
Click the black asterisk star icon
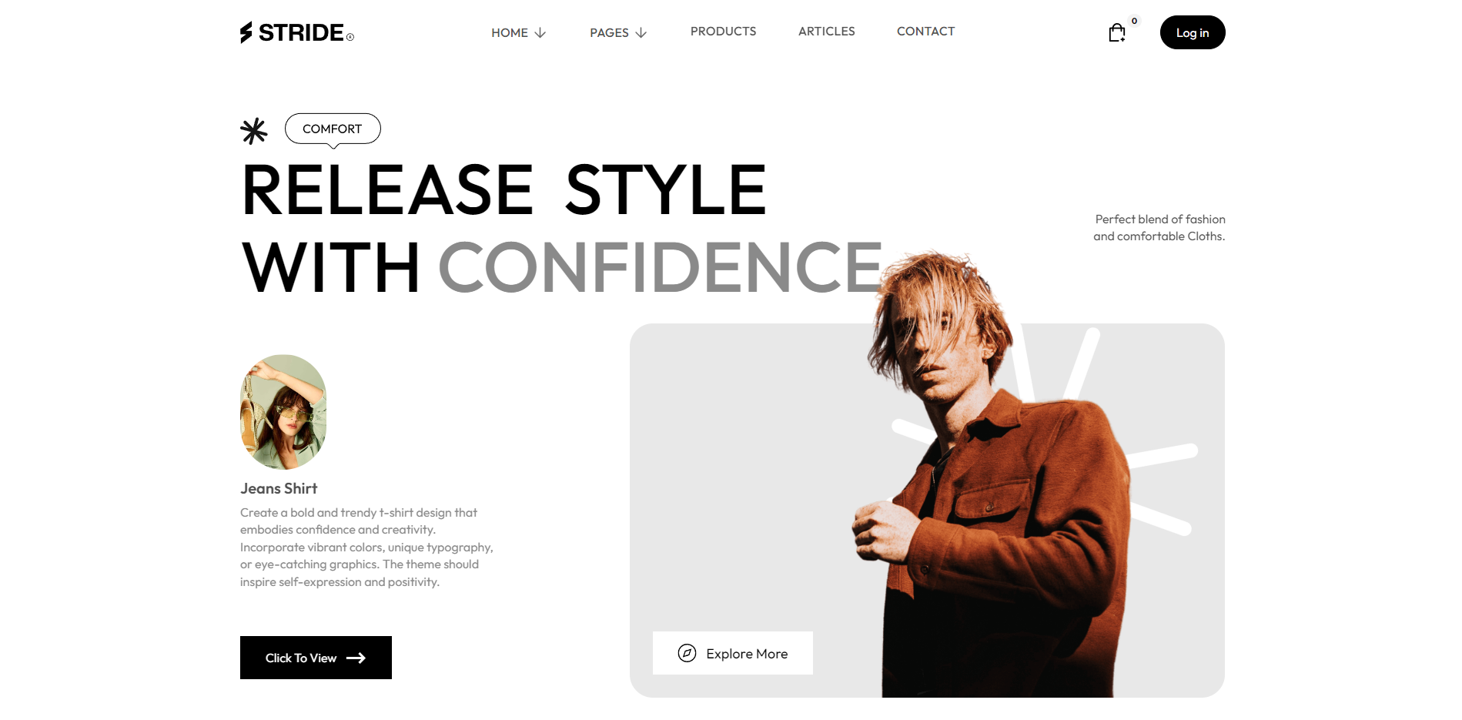pyautogui.click(x=253, y=131)
